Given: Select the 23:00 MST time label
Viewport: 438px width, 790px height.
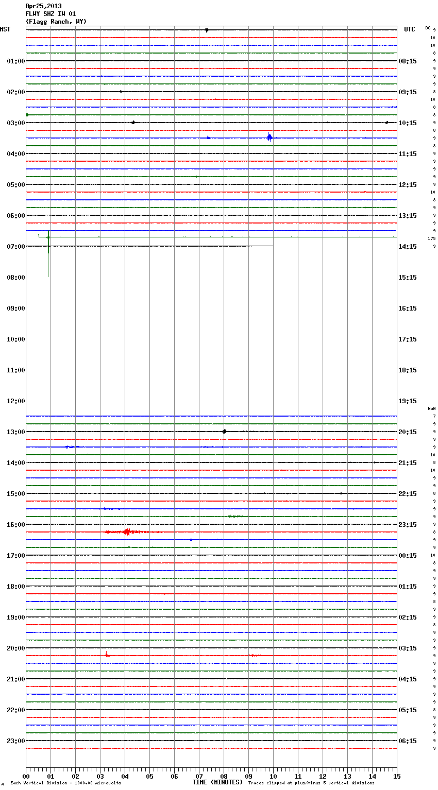Looking at the screenshot, I should (x=15, y=741).
